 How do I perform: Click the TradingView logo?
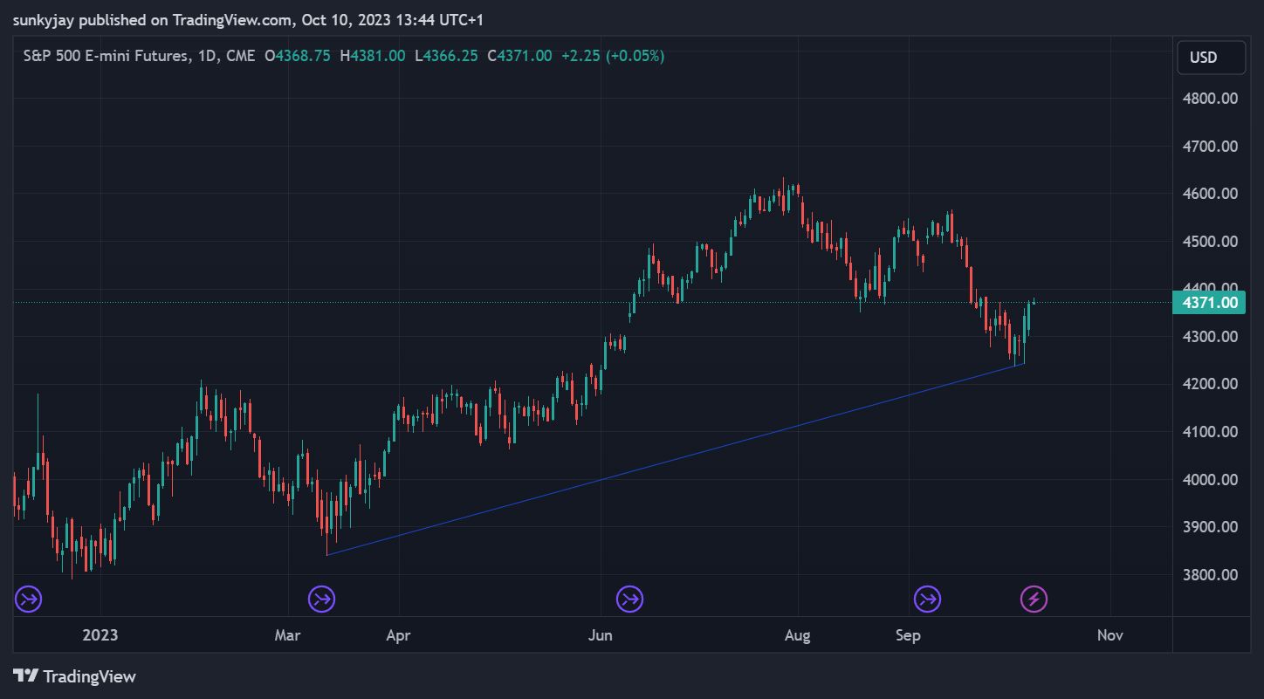click(x=75, y=676)
